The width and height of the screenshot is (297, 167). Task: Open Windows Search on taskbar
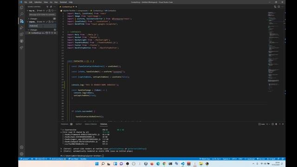pyautogui.click(x=103, y=164)
